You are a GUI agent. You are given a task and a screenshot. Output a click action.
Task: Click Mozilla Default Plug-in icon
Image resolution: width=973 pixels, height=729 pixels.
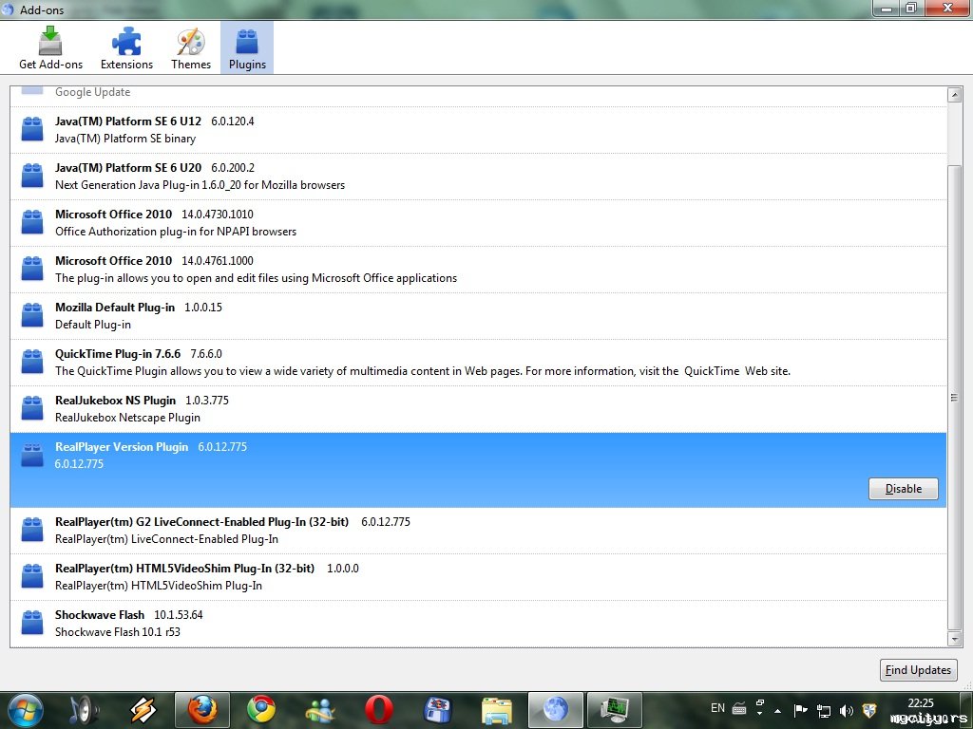click(32, 315)
